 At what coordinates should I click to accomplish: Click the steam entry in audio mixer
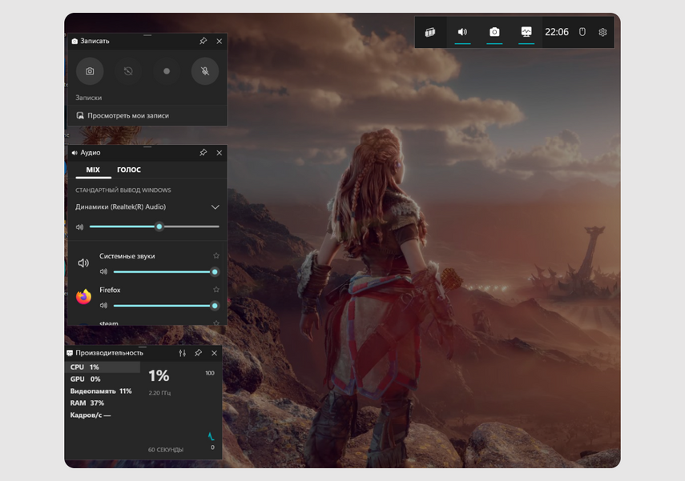109,323
